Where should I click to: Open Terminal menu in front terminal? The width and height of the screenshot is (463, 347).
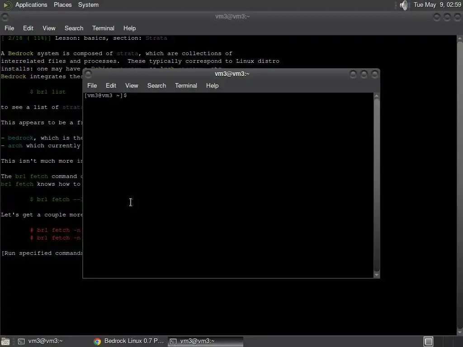[186, 85]
